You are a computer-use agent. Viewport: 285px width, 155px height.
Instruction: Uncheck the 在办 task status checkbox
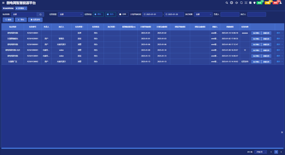tap(108, 14)
